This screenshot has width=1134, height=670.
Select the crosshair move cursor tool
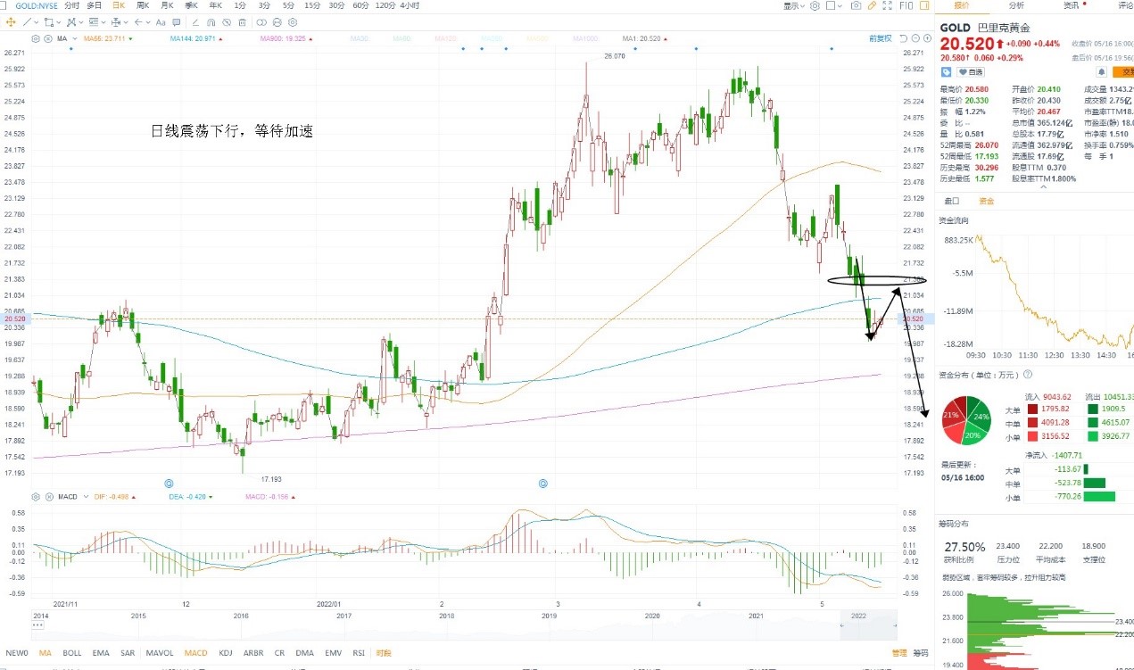tap(11, 22)
